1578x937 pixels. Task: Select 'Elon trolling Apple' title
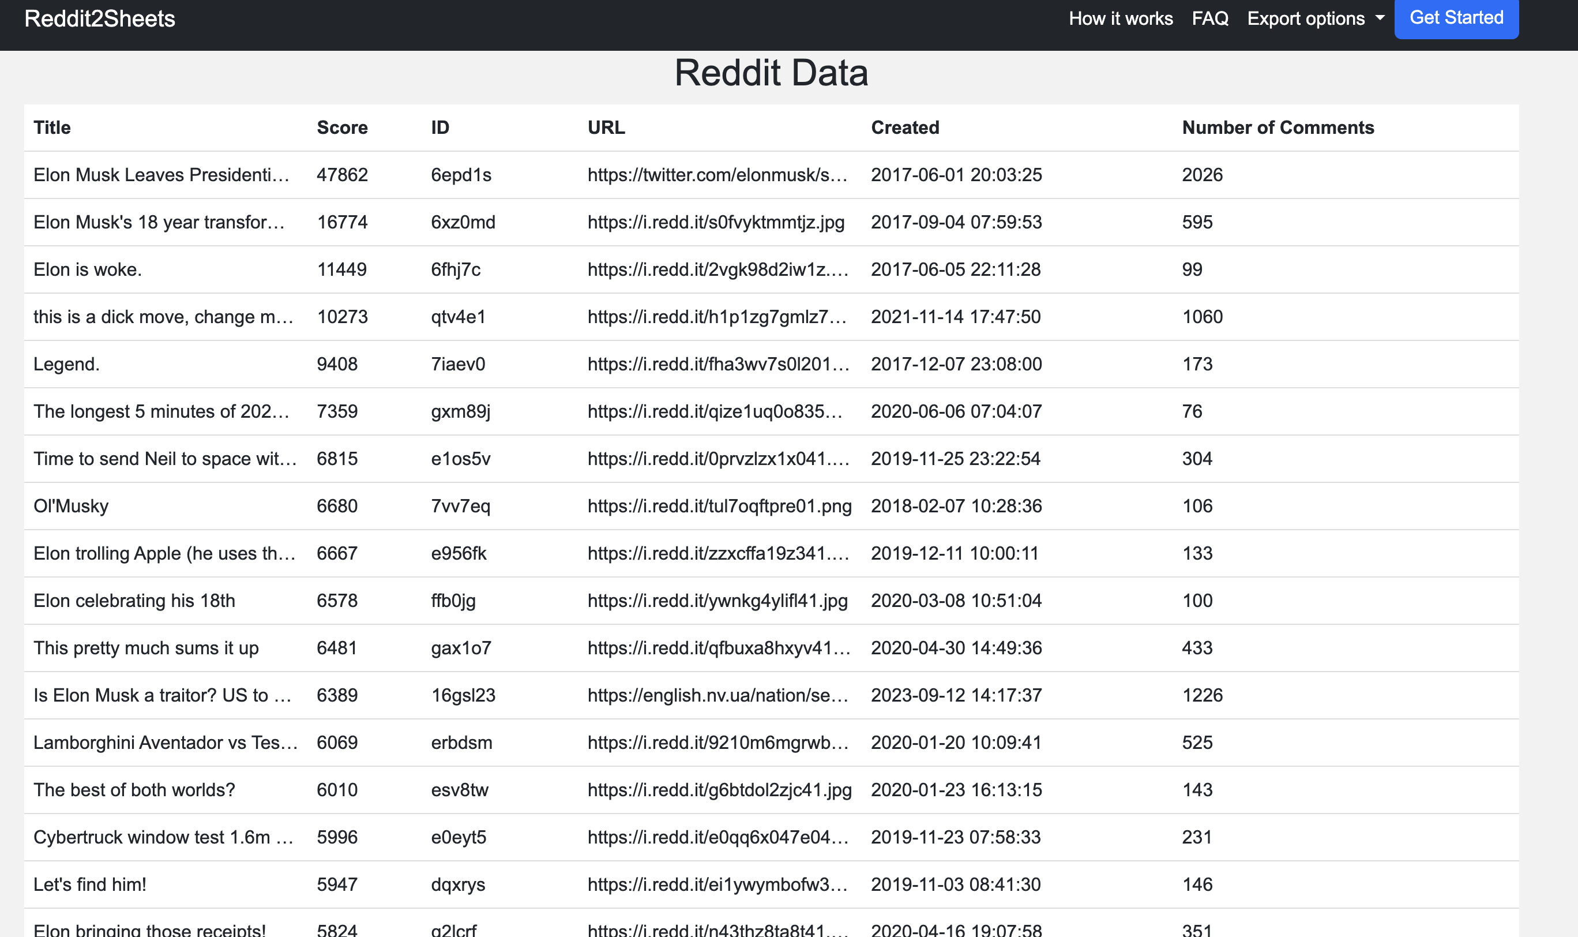164,554
